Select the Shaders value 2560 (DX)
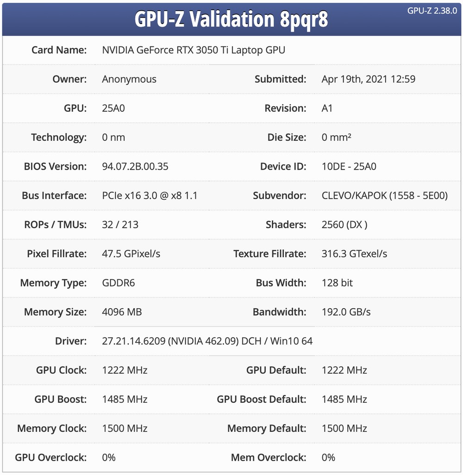The width and height of the screenshot is (463, 475). [x=344, y=225]
